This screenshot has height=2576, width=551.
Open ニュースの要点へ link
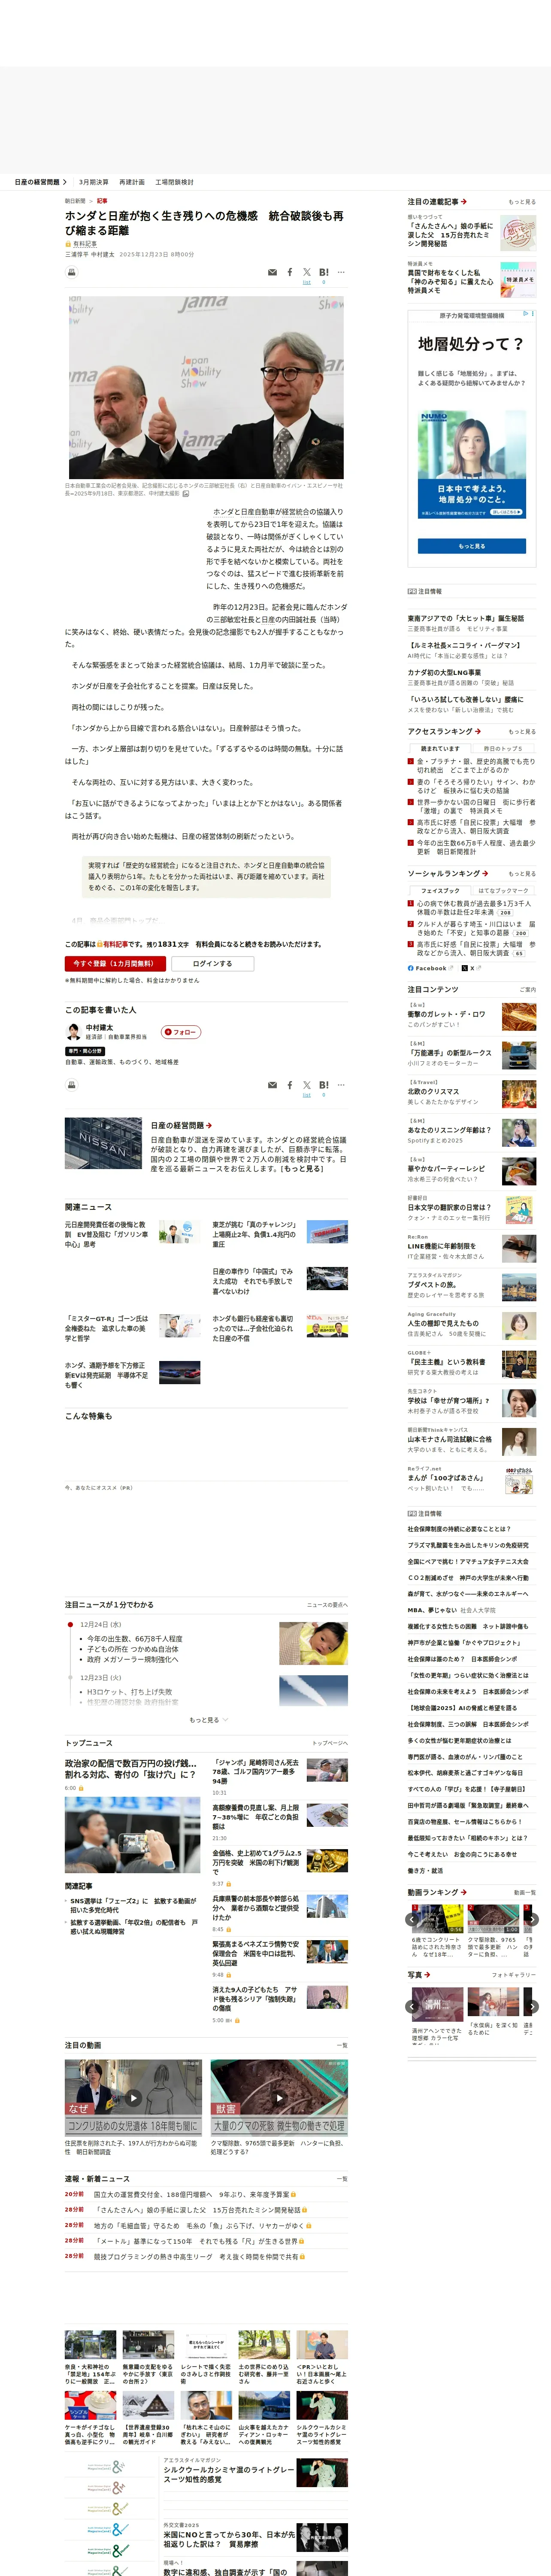click(327, 1605)
